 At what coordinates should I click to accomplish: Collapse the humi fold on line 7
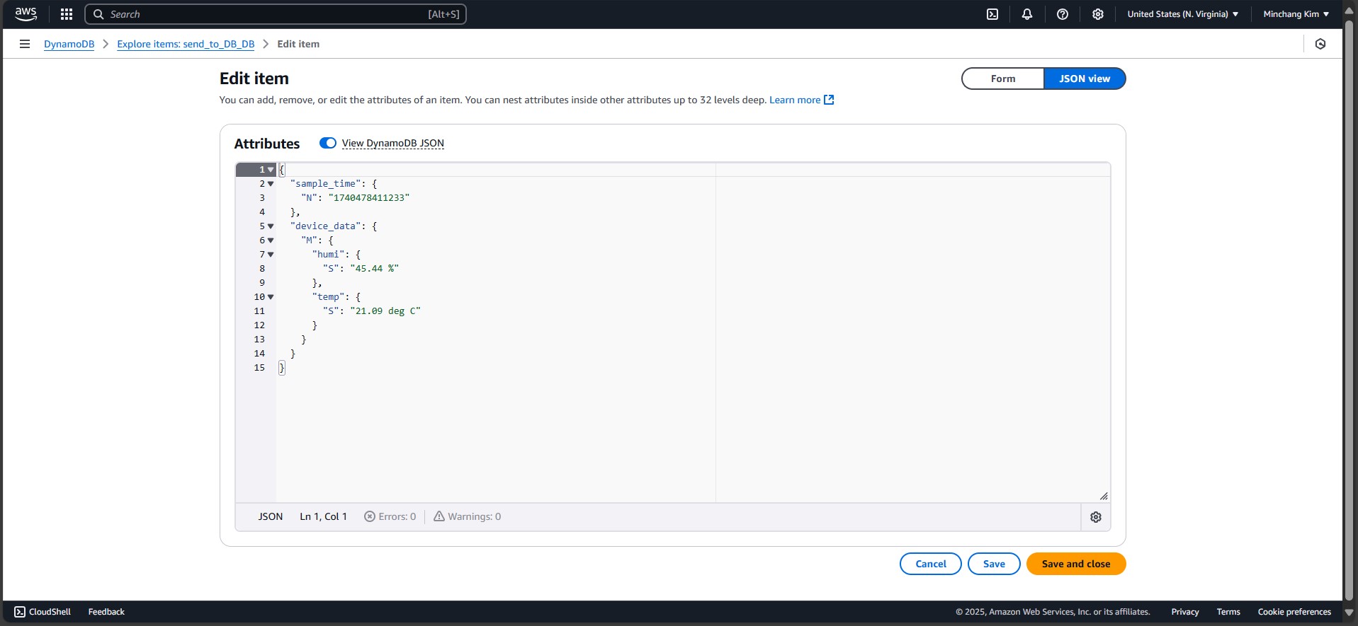coord(271,255)
